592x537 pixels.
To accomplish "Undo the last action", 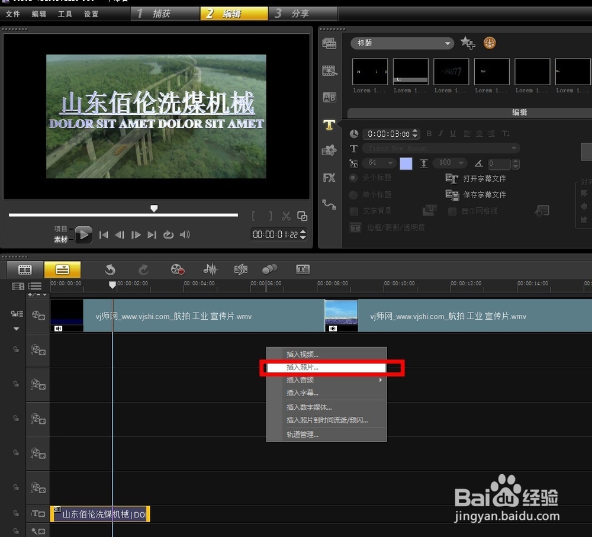I will [x=110, y=269].
